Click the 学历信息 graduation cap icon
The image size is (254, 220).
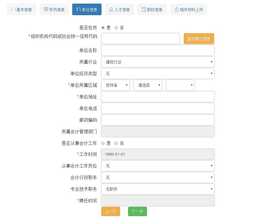pos(46,9)
